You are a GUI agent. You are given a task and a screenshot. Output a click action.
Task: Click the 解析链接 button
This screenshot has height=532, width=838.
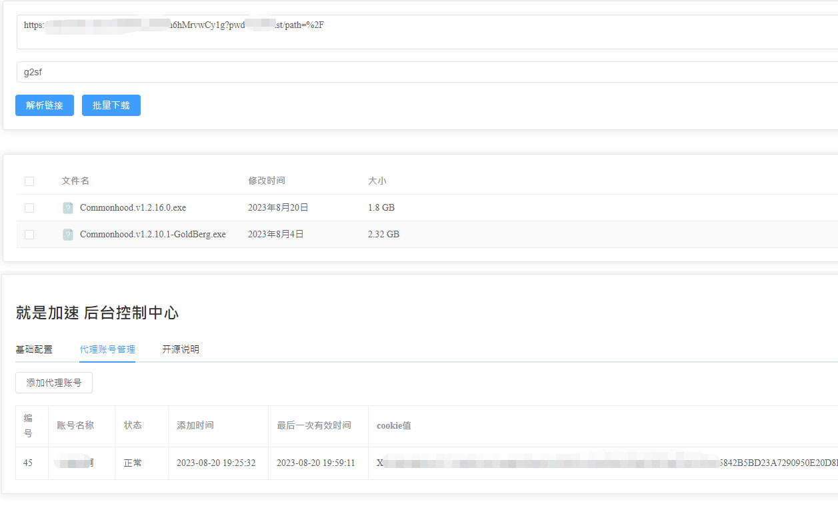44,105
